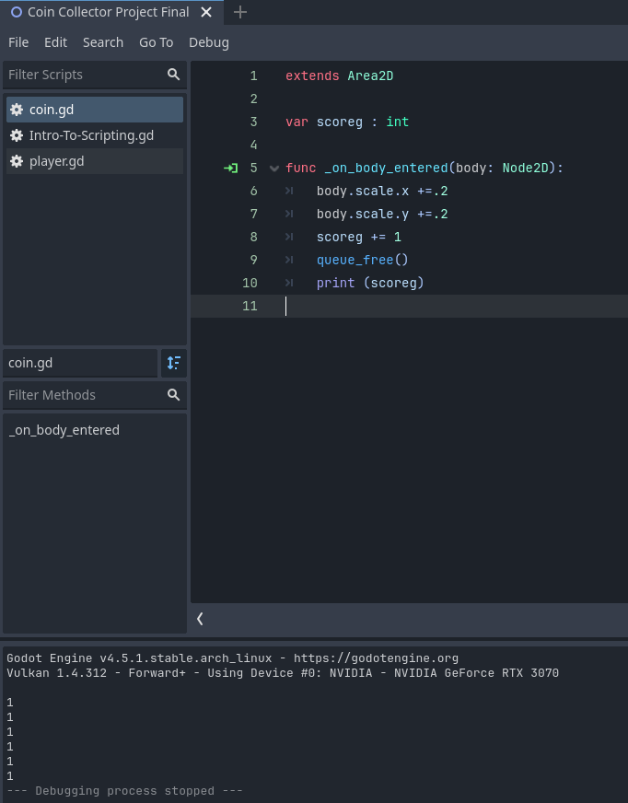Click 'print' on line 10
This screenshot has width=628, height=803.
pyautogui.click(x=335, y=284)
